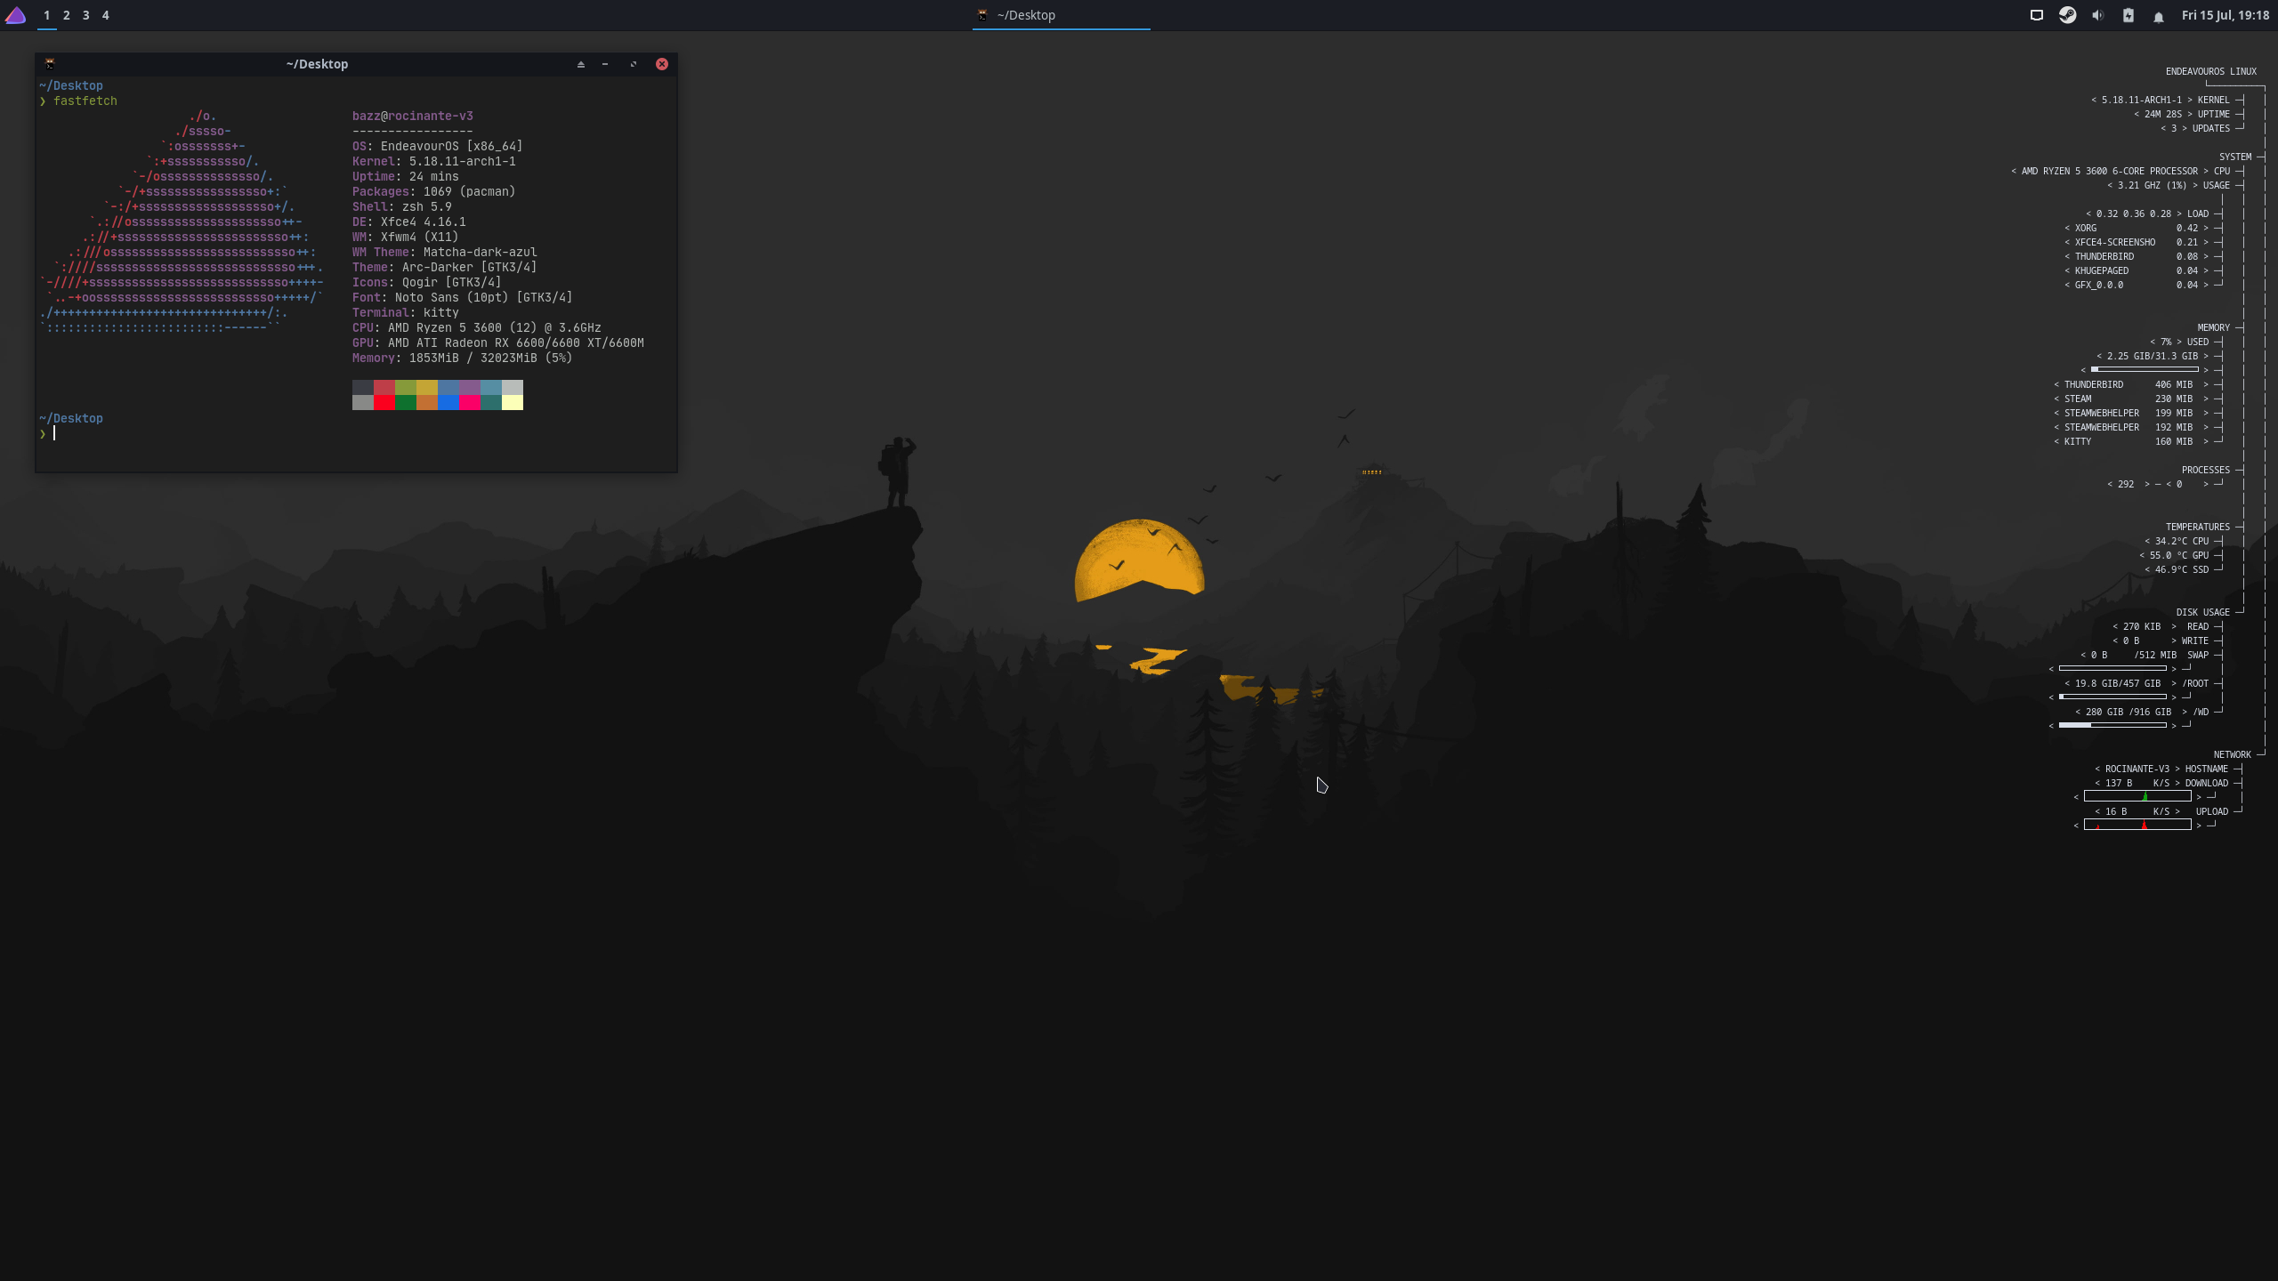Click the 'Memory: 1853MiB / 32023MiB' line
2278x1281 pixels.
[463, 358]
